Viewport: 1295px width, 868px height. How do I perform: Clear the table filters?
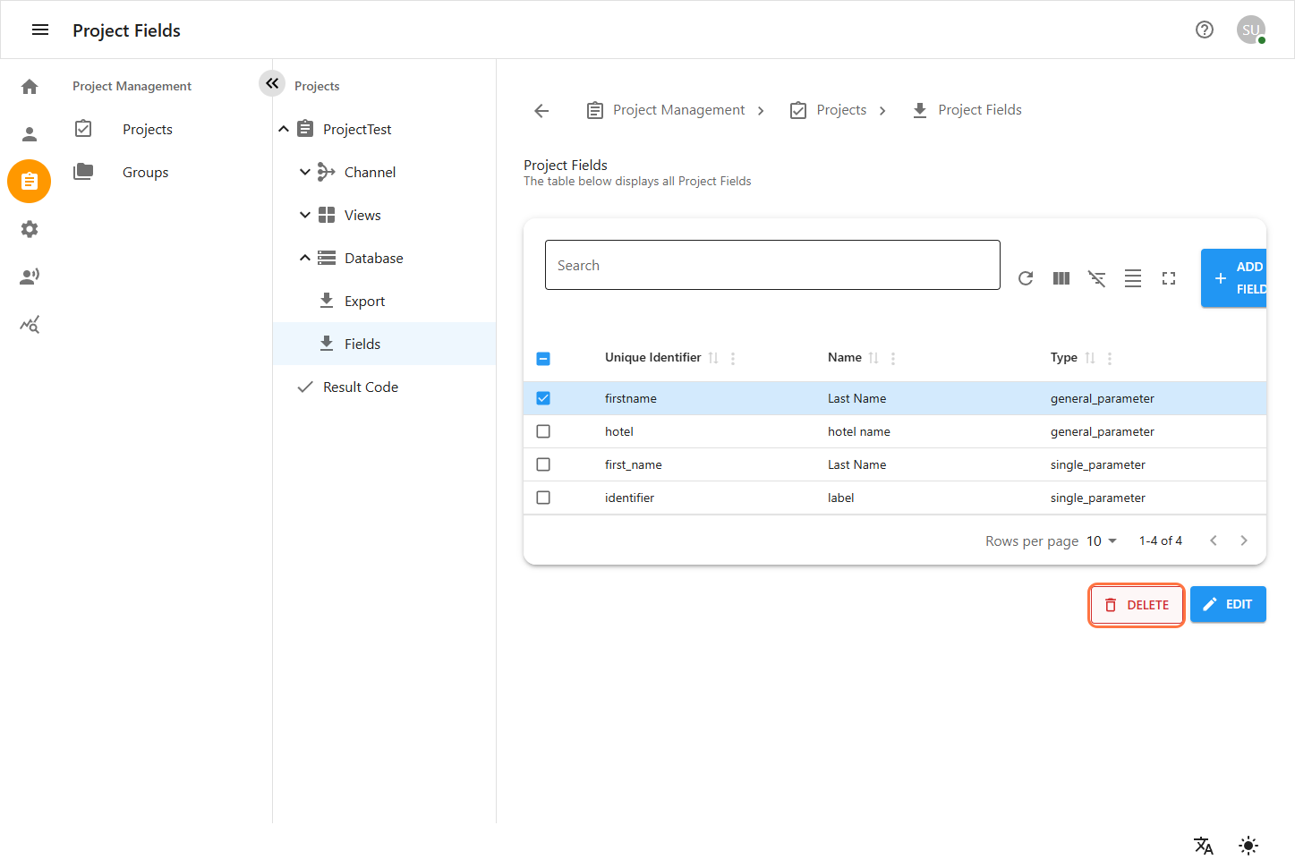tap(1097, 278)
